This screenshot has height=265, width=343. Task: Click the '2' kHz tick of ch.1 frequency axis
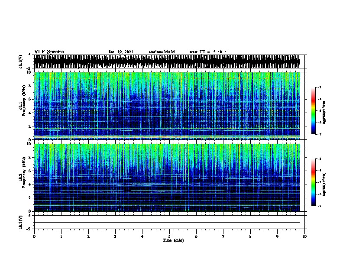tap(30, 126)
